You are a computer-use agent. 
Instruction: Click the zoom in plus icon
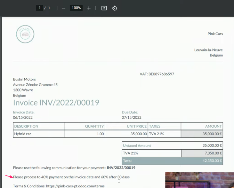coord(89,8)
